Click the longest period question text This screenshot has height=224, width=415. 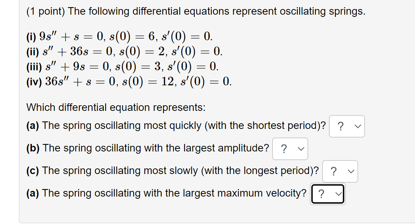point(180,171)
